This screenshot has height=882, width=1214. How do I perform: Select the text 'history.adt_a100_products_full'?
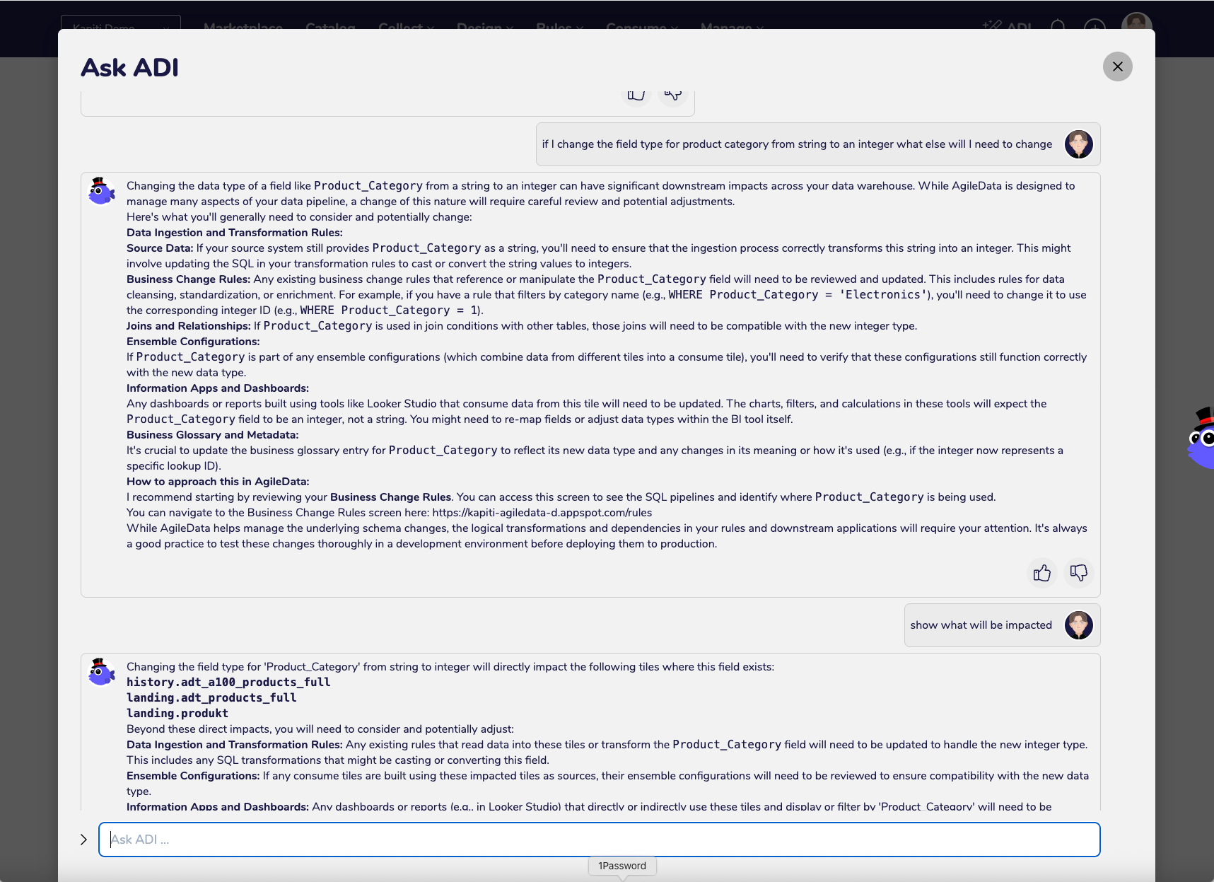click(x=228, y=683)
